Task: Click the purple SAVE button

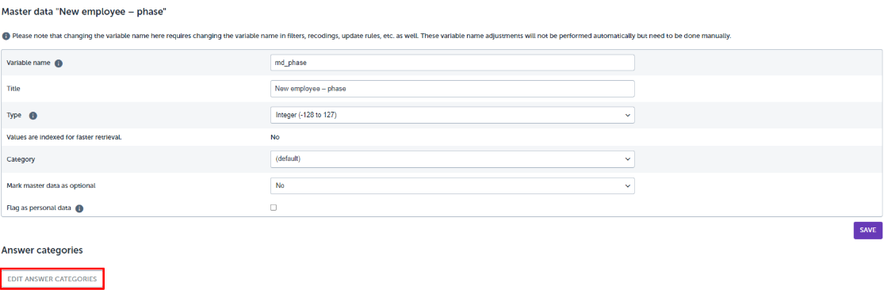Action: pyautogui.click(x=867, y=231)
